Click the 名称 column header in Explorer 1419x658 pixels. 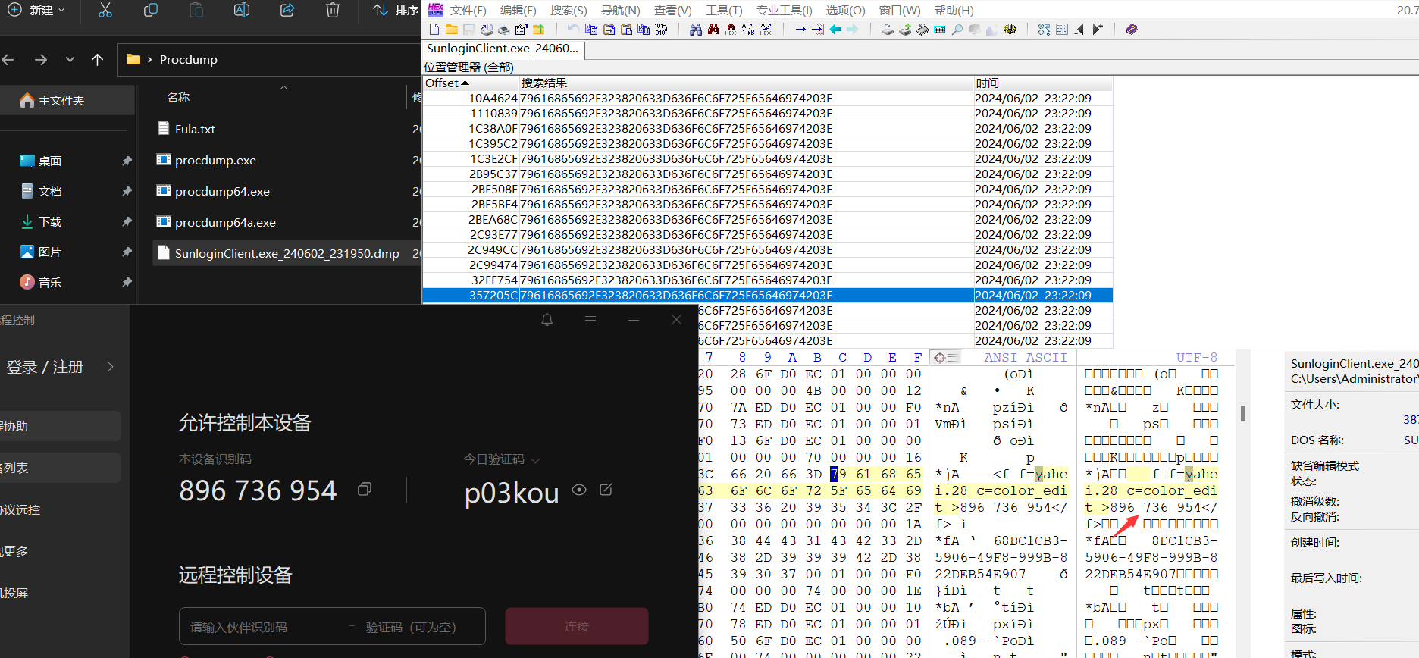click(x=178, y=97)
